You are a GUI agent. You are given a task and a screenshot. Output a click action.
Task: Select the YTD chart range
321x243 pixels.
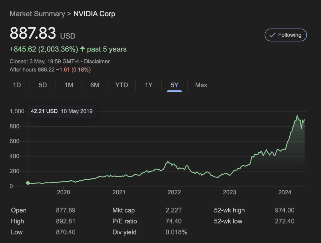click(x=122, y=85)
